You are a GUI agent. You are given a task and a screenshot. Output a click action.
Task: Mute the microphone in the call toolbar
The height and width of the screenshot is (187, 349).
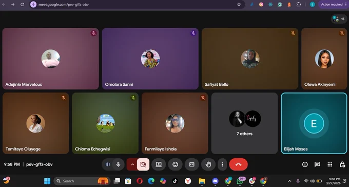point(119,164)
